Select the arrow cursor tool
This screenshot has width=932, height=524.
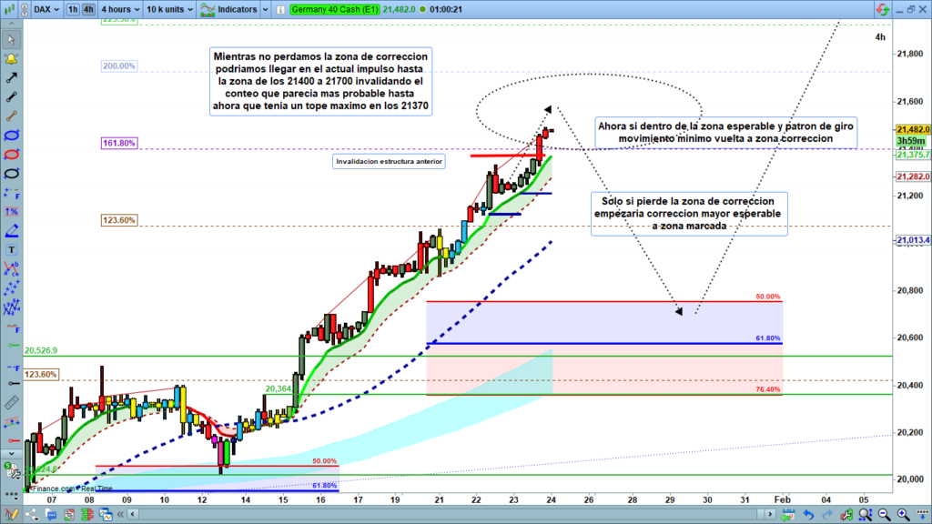coord(12,39)
